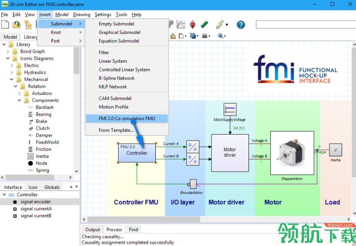Open line thickness dropdown arrow
356x246 pixels.
point(209,36)
